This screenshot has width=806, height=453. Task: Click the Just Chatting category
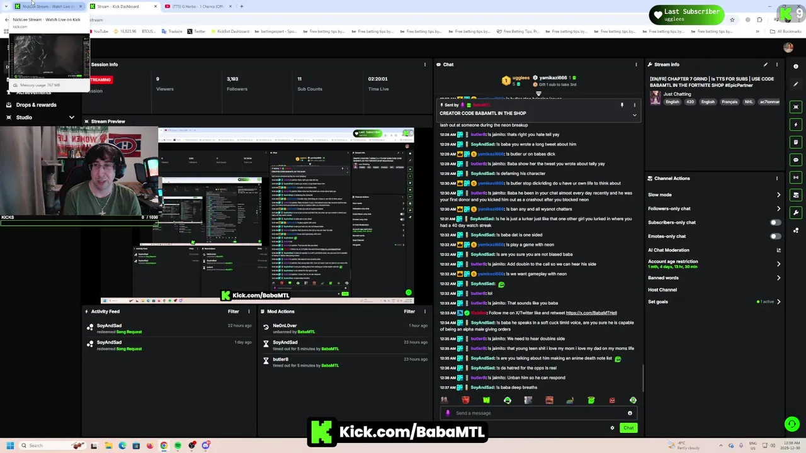pos(677,94)
